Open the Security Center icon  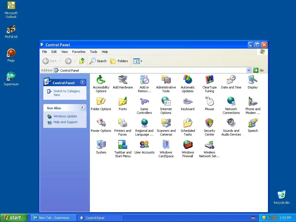[x=209, y=127]
